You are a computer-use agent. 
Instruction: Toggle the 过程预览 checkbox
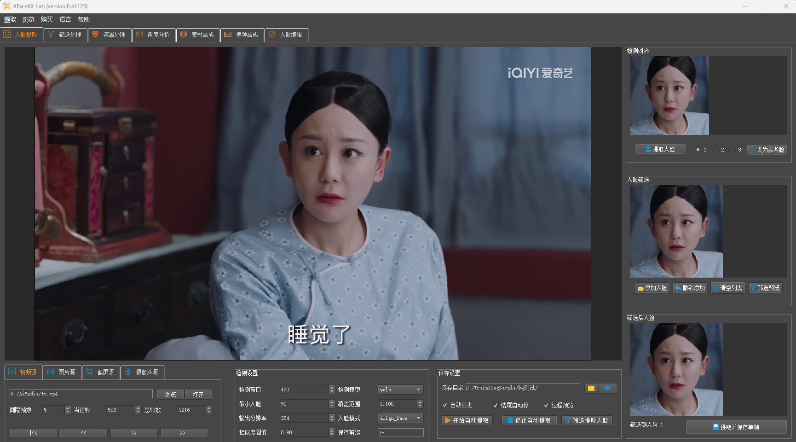click(x=546, y=405)
